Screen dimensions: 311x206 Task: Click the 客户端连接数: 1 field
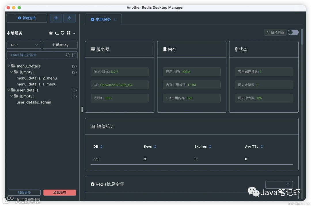tap(264, 72)
